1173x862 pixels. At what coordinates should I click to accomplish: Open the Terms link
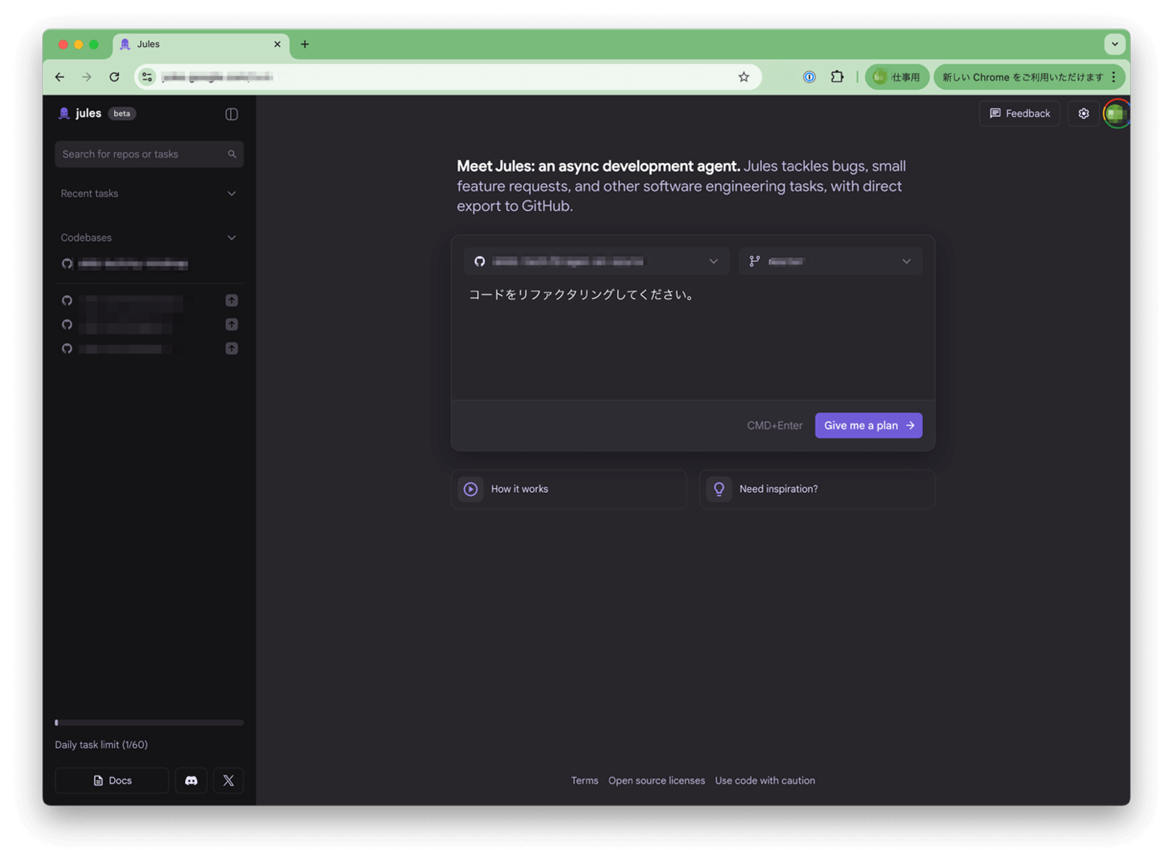pyautogui.click(x=585, y=781)
